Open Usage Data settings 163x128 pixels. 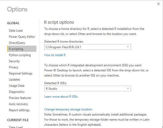point(17,86)
